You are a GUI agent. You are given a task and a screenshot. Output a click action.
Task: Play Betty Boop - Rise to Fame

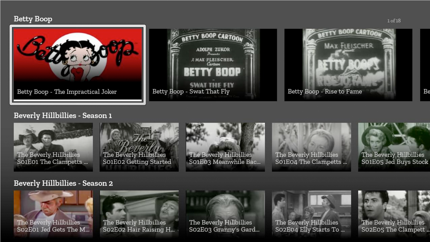[348, 65]
